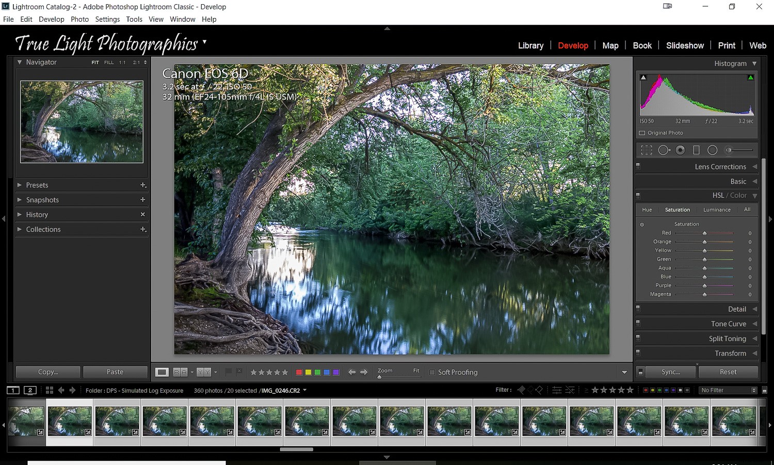Apply the red color label to the photo
The height and width of the screenshot is (465, 774).
(x=298, y=372)
